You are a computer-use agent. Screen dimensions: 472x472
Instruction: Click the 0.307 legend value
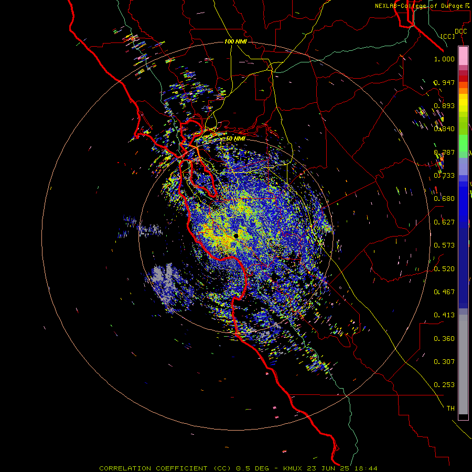pyautogui.click(x=444, y=362)
